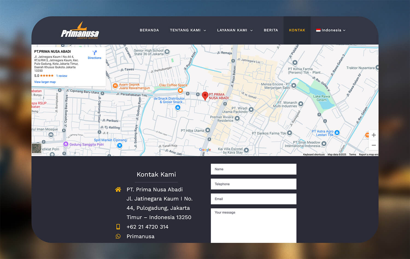Select the Kai Villa Escotel marker
The height and width of the screenshot is (259, 410).
[x=246, y=150]
